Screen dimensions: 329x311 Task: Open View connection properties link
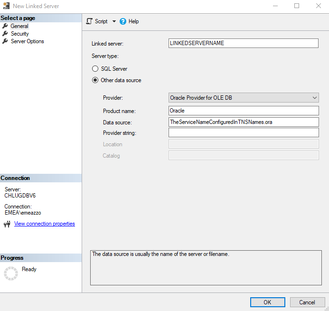pyautogui.click(x=45, y=224)
